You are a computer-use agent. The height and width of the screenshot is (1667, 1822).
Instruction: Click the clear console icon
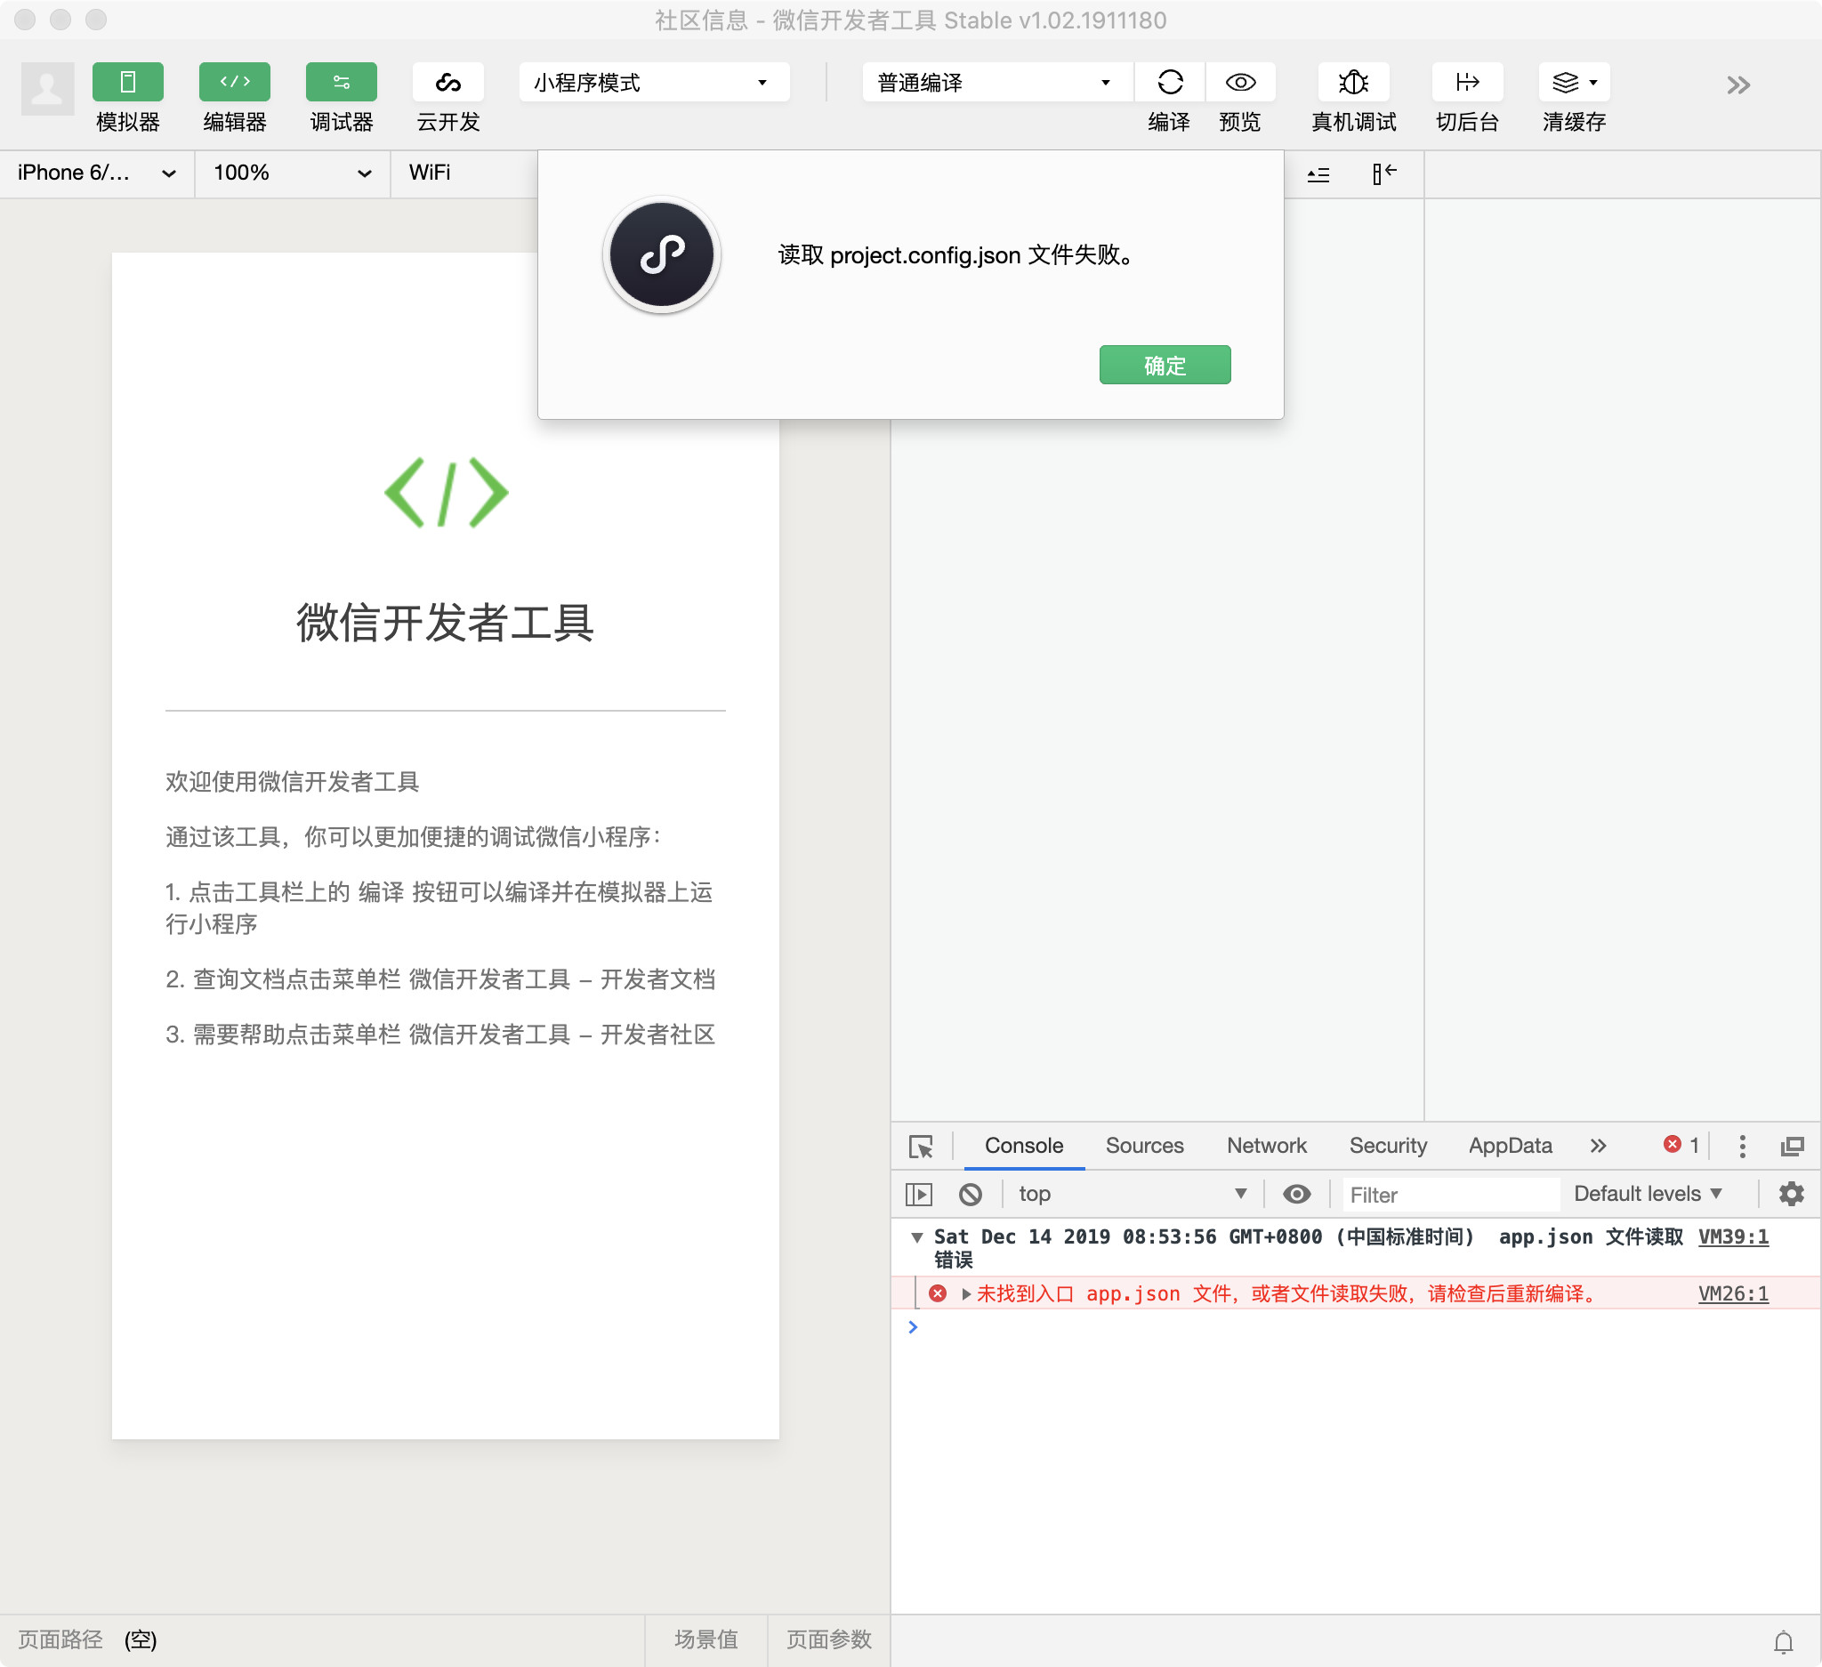(971, 1195)
